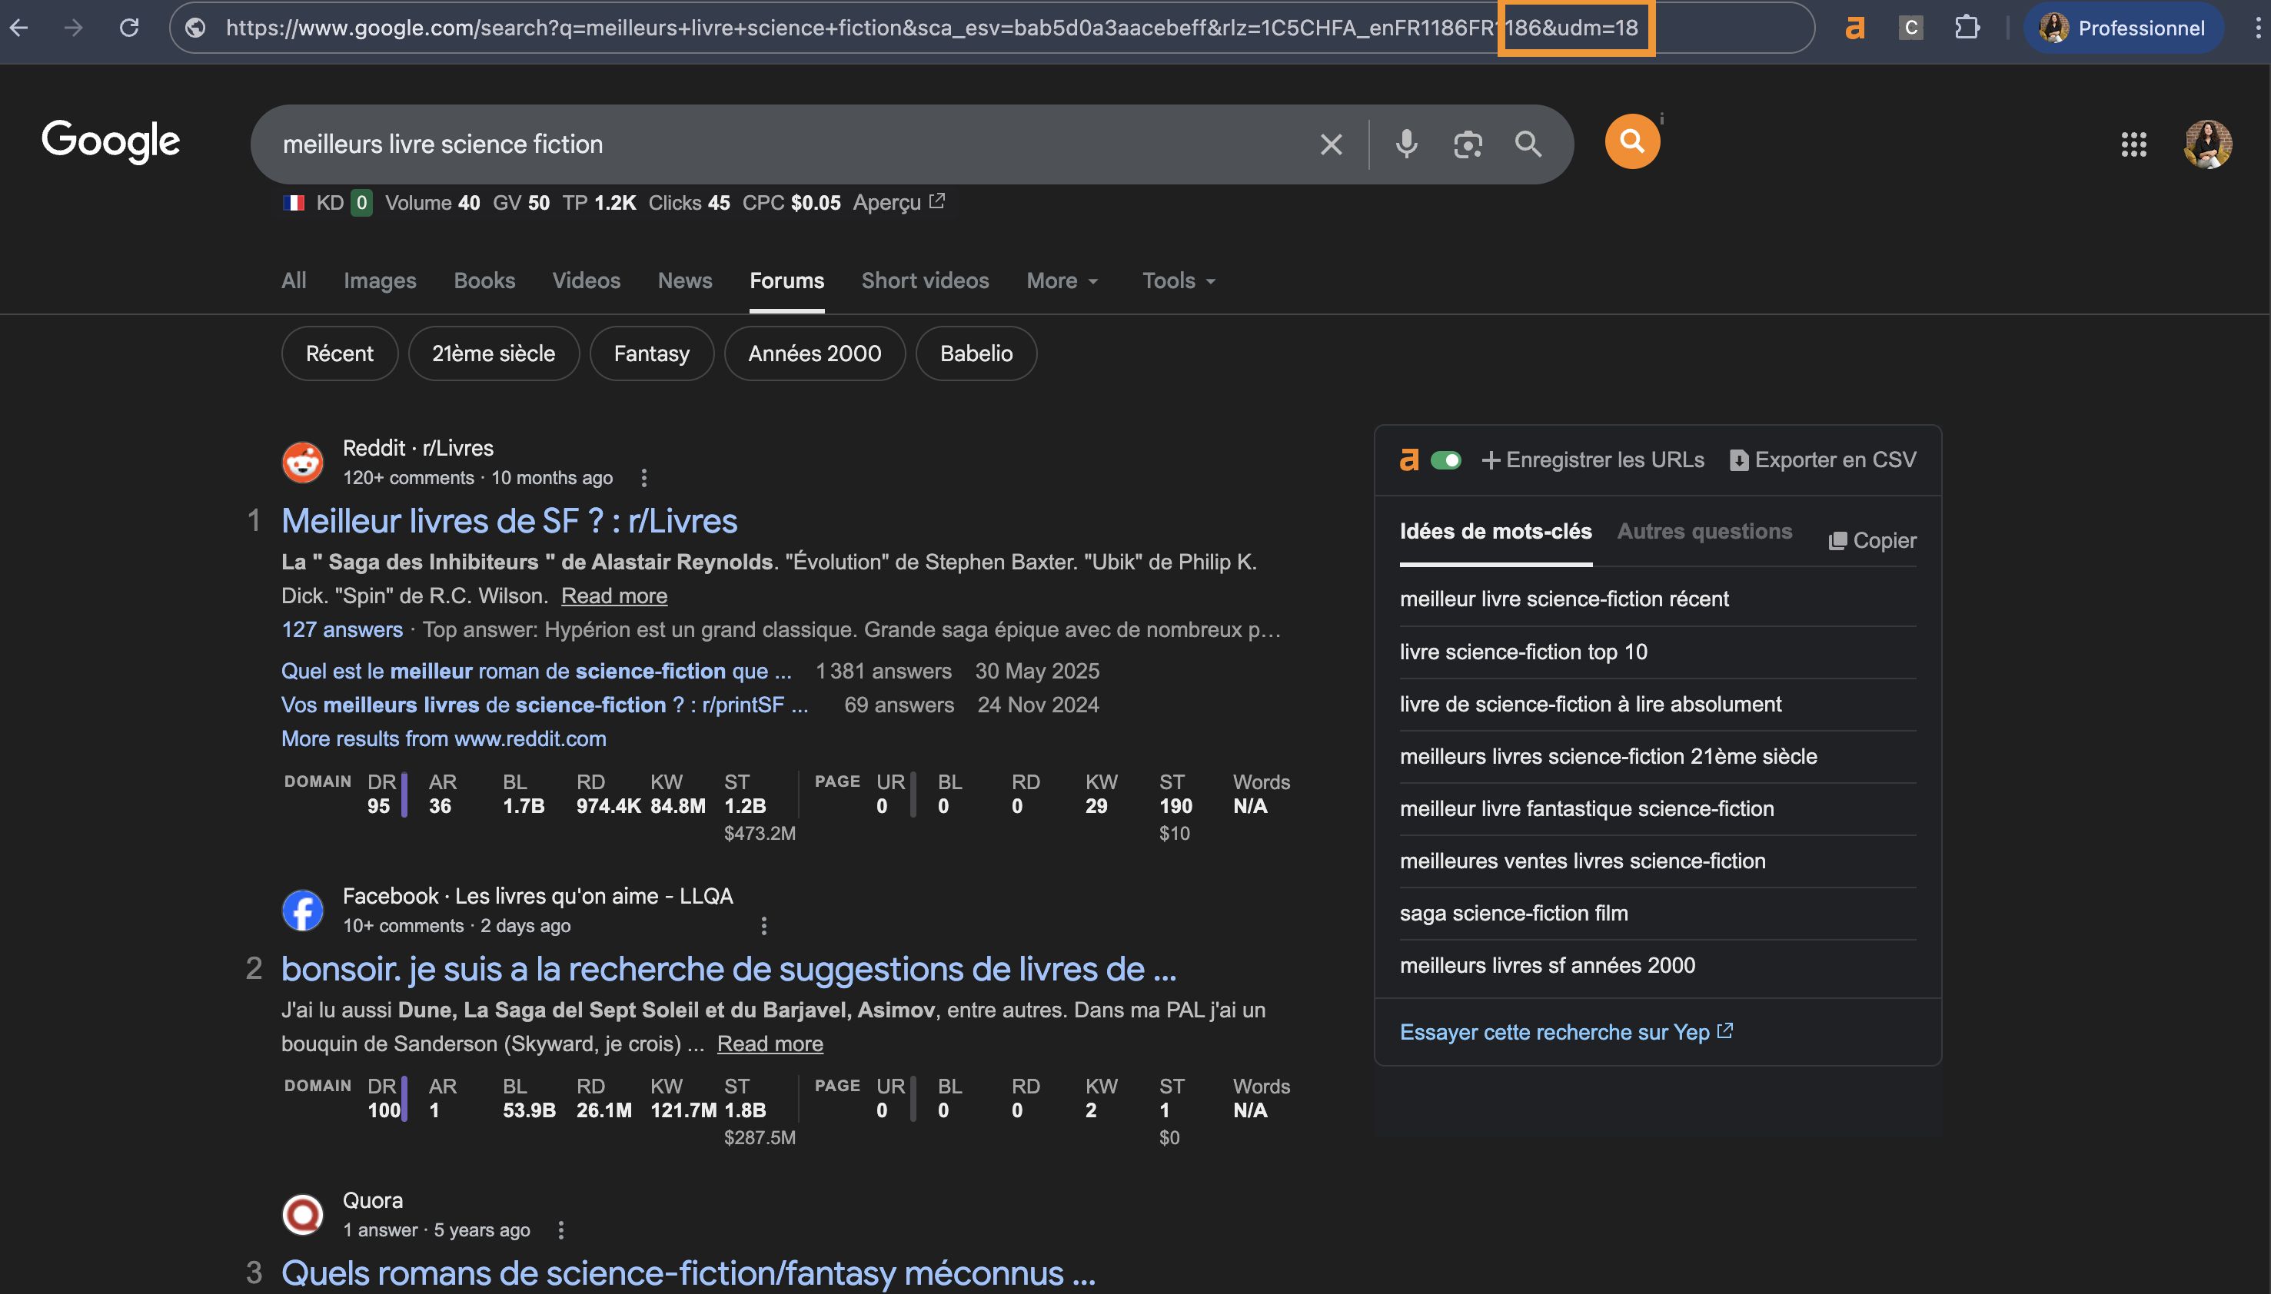
Task: Open the three-dot menu on the Reddit result
Action: (643, 477)
